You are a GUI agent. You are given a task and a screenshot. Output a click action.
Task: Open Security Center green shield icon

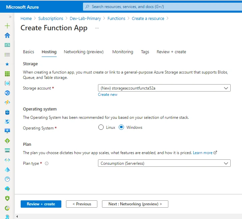coord(7,198)
